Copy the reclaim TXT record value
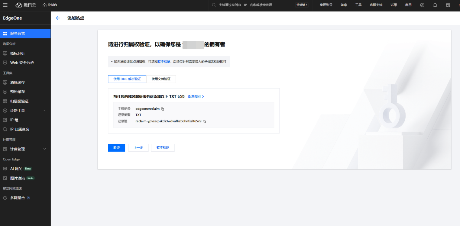Image resolution: width=460 pixels, height=226 pixels. tap(204, 121)
